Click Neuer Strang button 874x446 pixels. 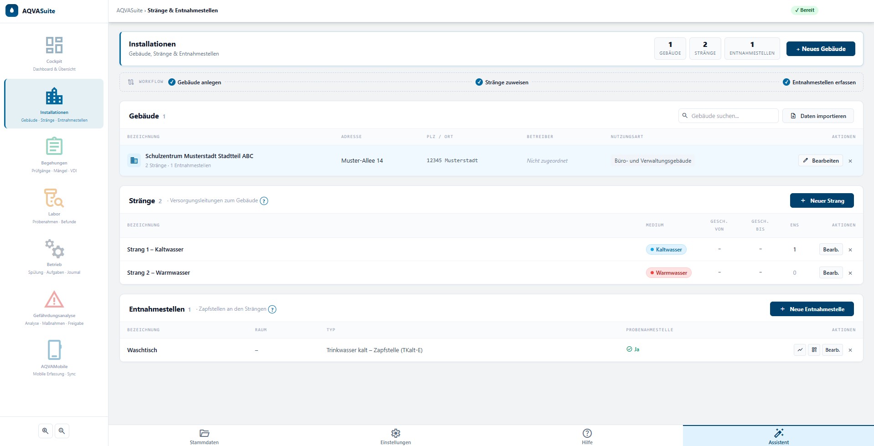point(822,200)
